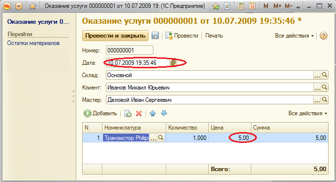
Task: Click the 'Мастер' field Деловой Иван Сергеевич
Action: point(210,100)
